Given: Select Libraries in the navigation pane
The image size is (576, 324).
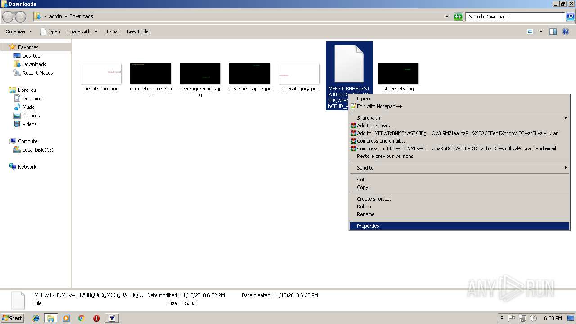Looking at the screenshot, I should pyautogui.click(x=27, y=90).
